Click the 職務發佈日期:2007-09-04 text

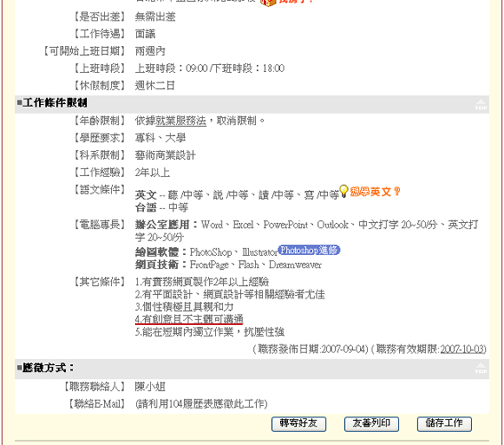point(311,349)
